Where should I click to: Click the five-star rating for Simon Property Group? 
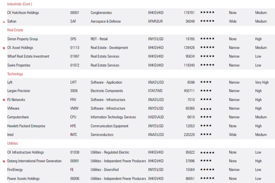207,39
